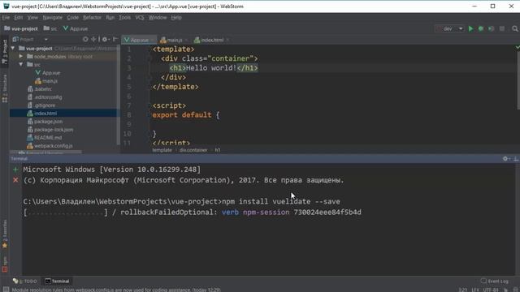The image size is (520, 292).
Task: Open the Tools menu
Action: pos(124,18)
